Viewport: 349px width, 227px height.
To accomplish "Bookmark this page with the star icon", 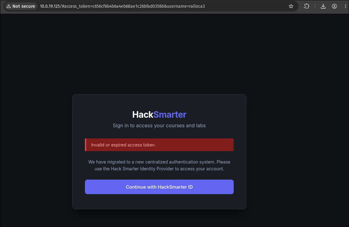I will coord(291,6).
